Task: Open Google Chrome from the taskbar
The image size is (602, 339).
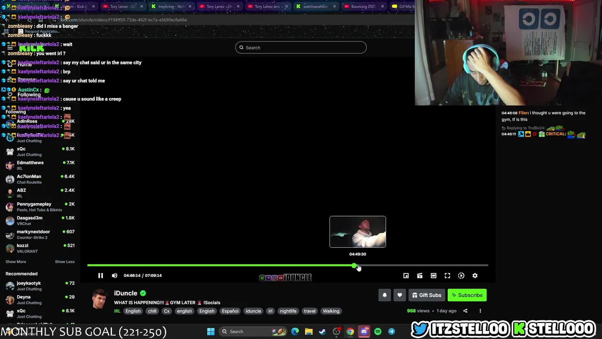Action: point(350,331)
